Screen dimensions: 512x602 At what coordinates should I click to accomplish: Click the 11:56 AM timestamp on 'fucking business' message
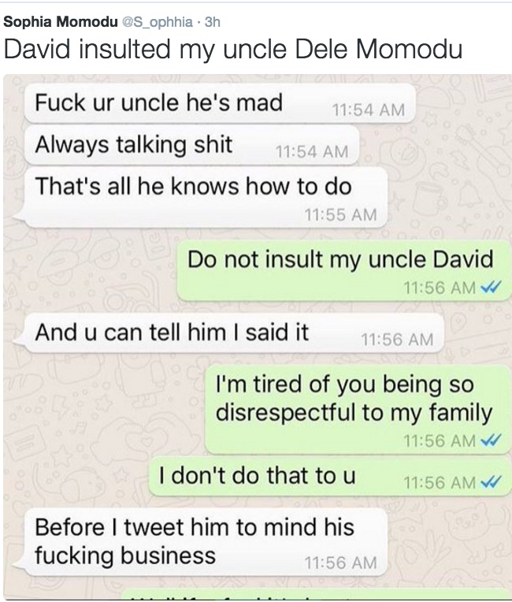[x=340, y=563]
